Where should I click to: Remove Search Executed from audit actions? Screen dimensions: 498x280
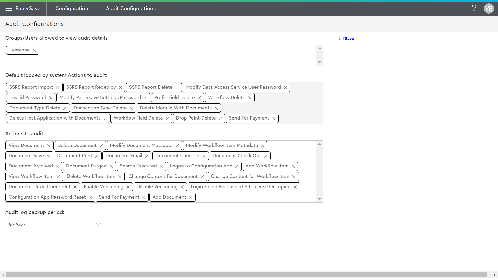[161, 166]
